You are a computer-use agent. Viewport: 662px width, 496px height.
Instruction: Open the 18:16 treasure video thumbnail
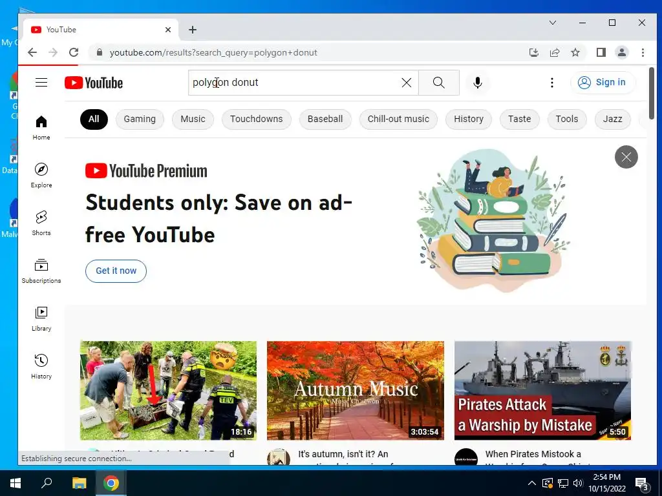coord(169,391)
